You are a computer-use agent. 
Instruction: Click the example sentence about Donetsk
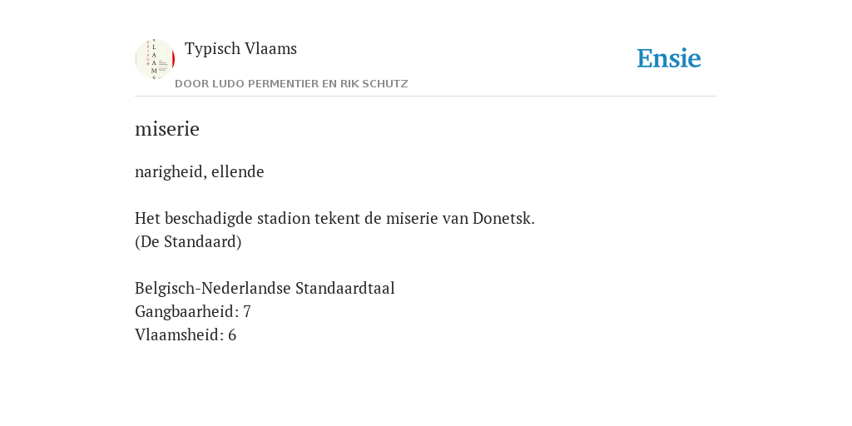(x=334, y=219)
